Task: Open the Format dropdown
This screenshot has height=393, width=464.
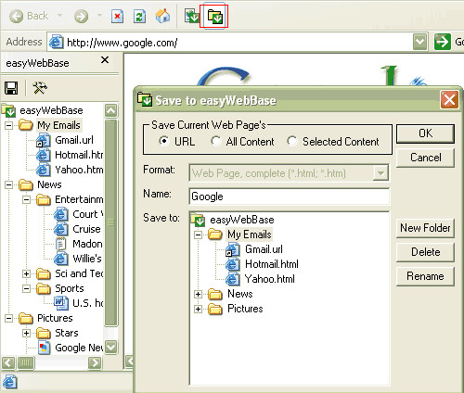Action: pos(380,173)
